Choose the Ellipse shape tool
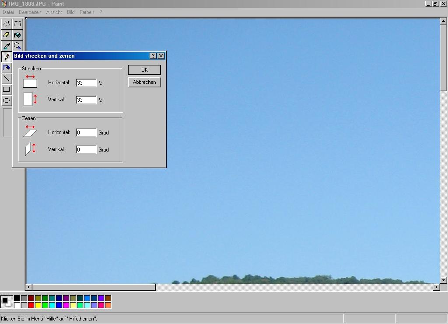 pos(7,100)
